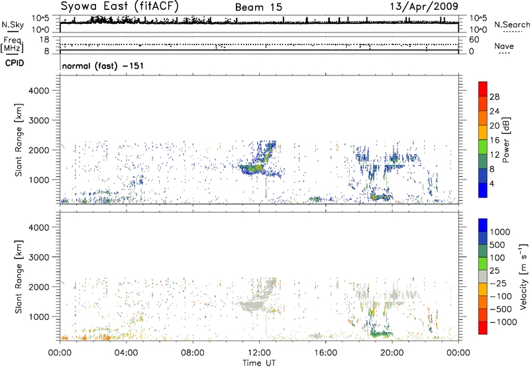Screen dimensions: 530x367
Task: Click the Power colorbar light green segment
Action: (x=483, y=147)
